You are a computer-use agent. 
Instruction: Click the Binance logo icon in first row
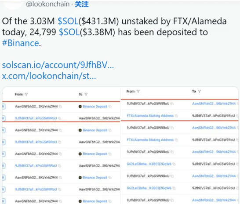click(x=80, y=107)
